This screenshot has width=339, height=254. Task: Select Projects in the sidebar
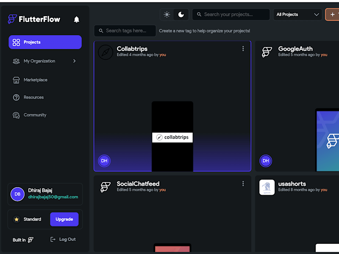coord(45,42)
